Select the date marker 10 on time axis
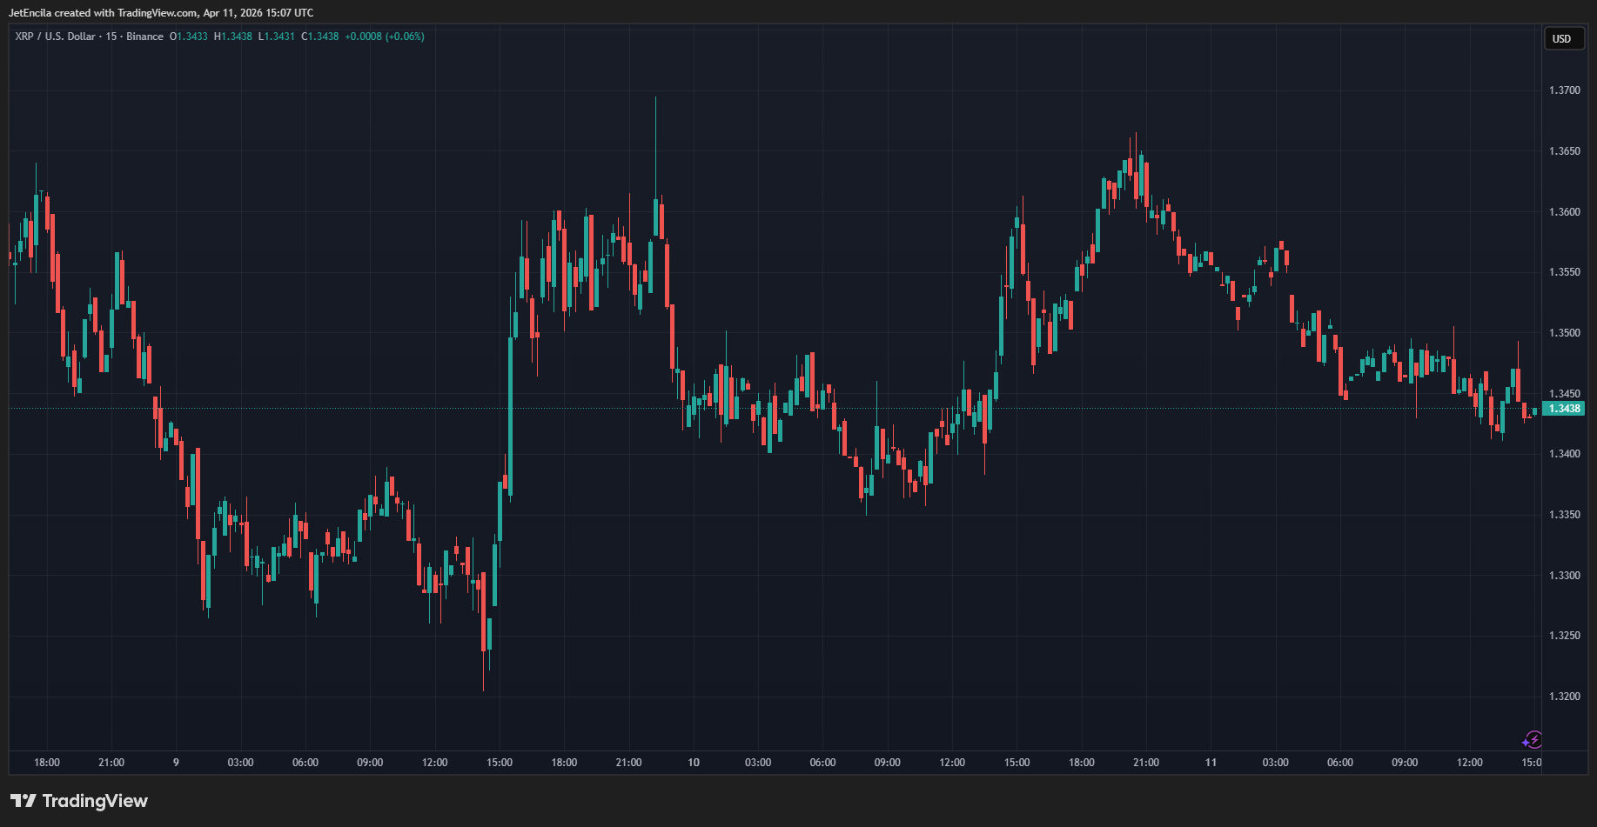Image resolution: width=1597 pixels, height=827 pixels. pyautogui.click(x=694, y=763)
